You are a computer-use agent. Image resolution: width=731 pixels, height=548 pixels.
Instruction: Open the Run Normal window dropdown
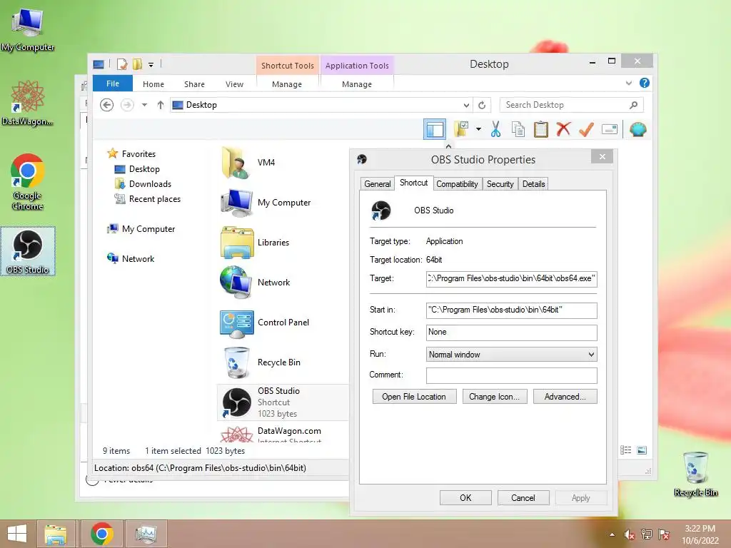click(x=511, y=355)
